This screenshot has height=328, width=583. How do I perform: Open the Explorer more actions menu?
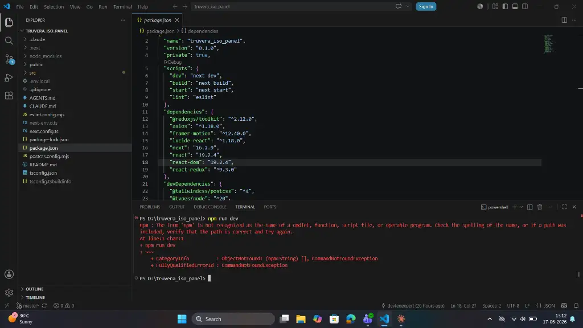coord(123,20)
